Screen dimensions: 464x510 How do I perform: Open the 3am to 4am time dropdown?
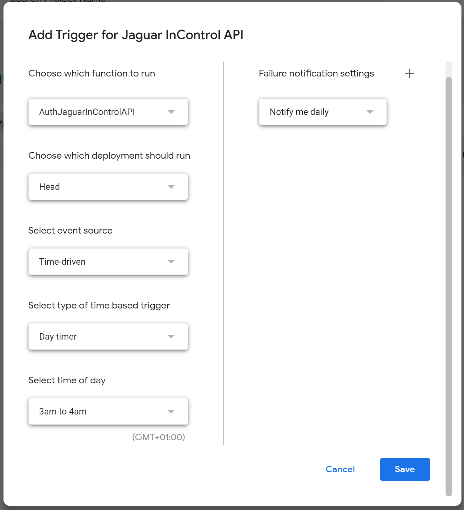tap(108, 411)
